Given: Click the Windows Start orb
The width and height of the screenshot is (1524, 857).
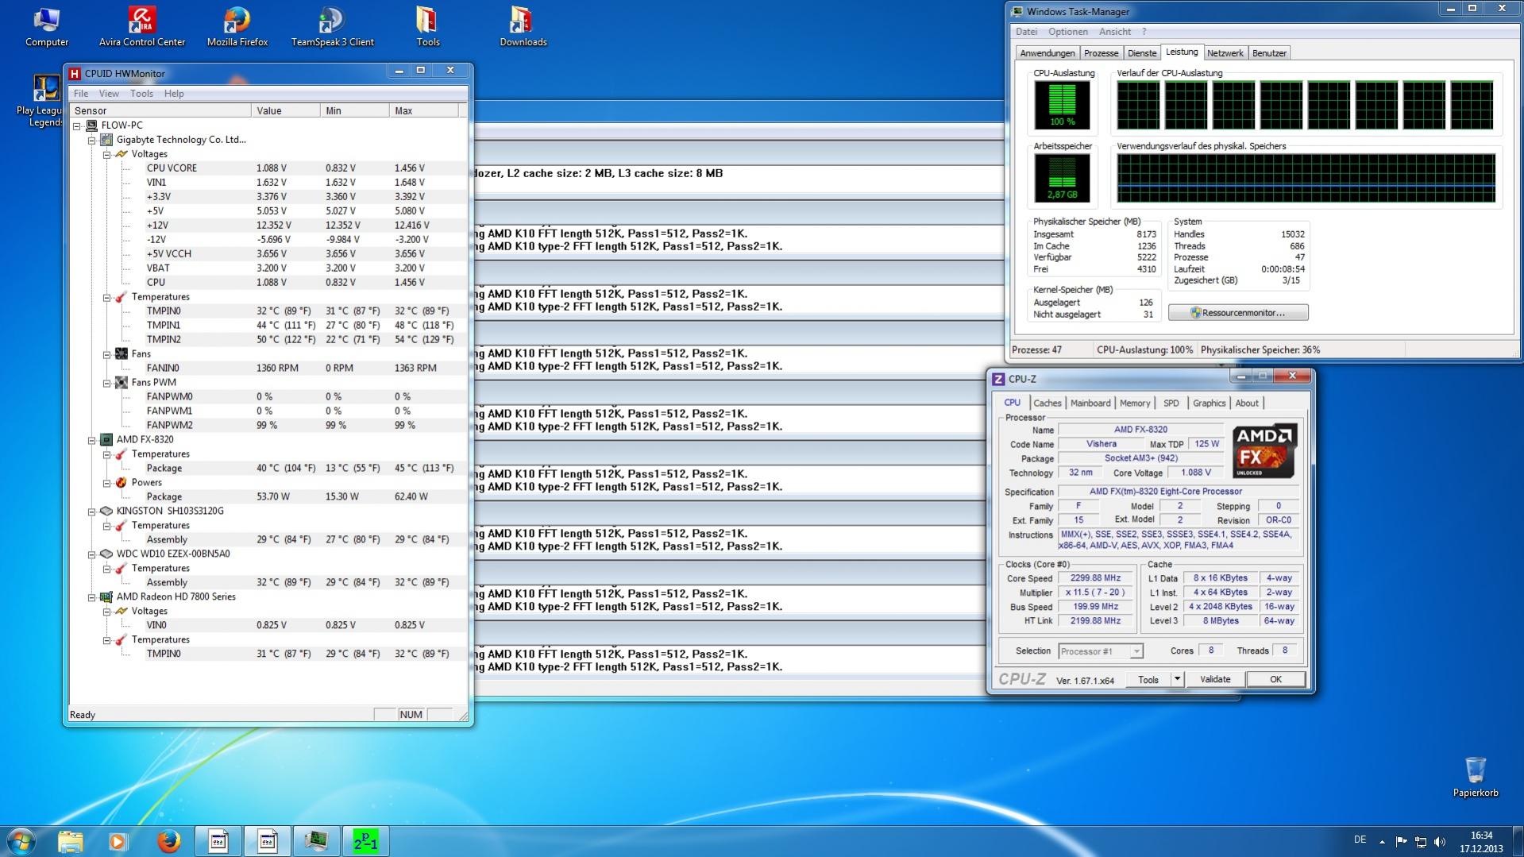Looking at the screenshot, I should click(x=21, y=841).
